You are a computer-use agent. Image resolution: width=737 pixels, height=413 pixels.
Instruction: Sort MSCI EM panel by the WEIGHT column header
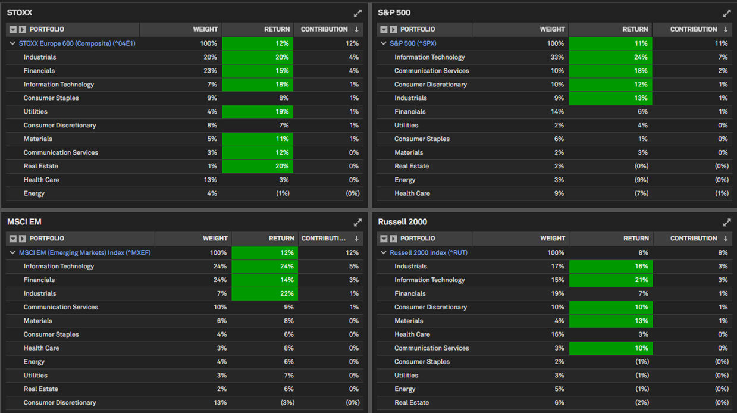193,239
